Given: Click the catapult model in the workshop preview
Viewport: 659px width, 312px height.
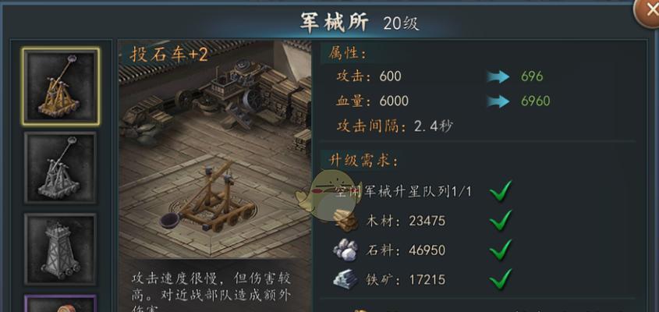Looking at the screenshot, I should click(x=208, y=197).
